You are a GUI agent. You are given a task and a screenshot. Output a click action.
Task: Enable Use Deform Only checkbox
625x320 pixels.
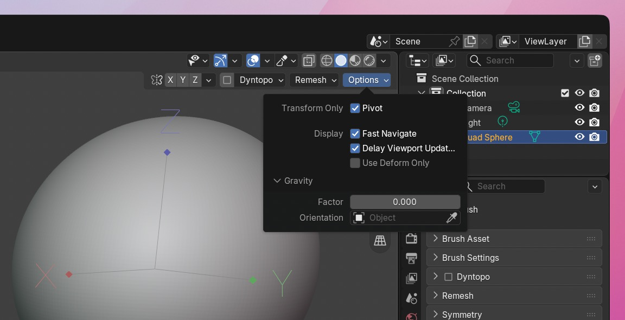point(355,163)
